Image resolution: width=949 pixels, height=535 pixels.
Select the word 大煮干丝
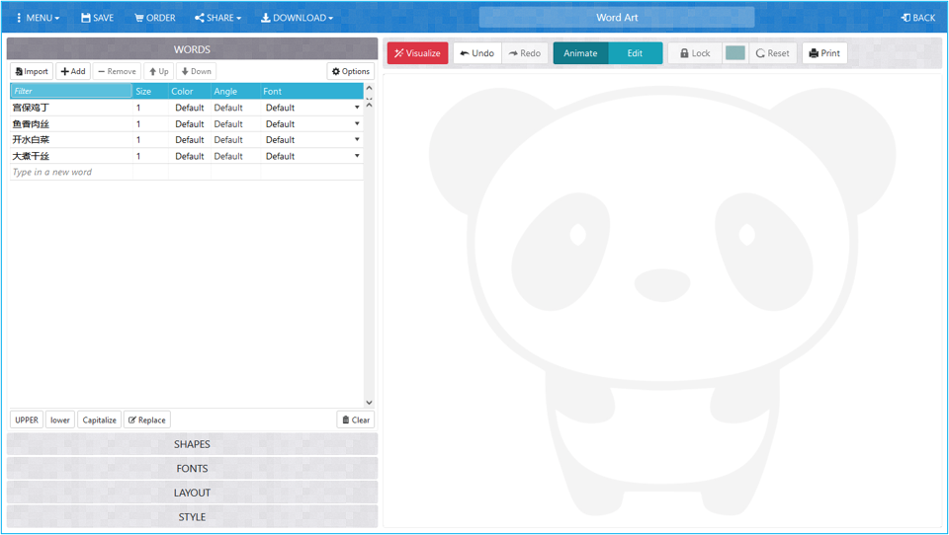(x=31, y=156)
